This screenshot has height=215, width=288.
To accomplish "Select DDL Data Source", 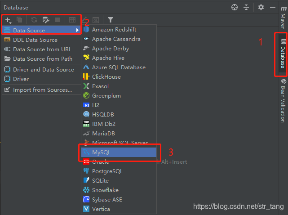I will click(41, 40).
